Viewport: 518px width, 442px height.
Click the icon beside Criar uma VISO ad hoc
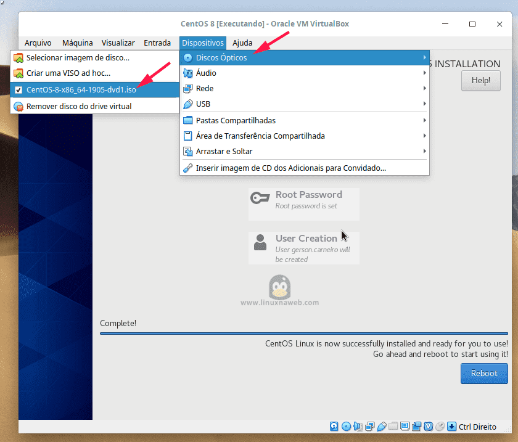pos(18,73)
